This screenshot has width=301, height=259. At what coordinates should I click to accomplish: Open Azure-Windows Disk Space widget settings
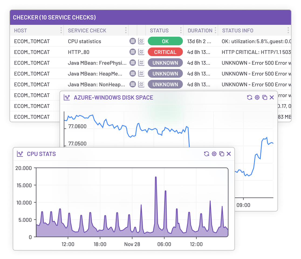pyautogui.click(x=257, y=97)
